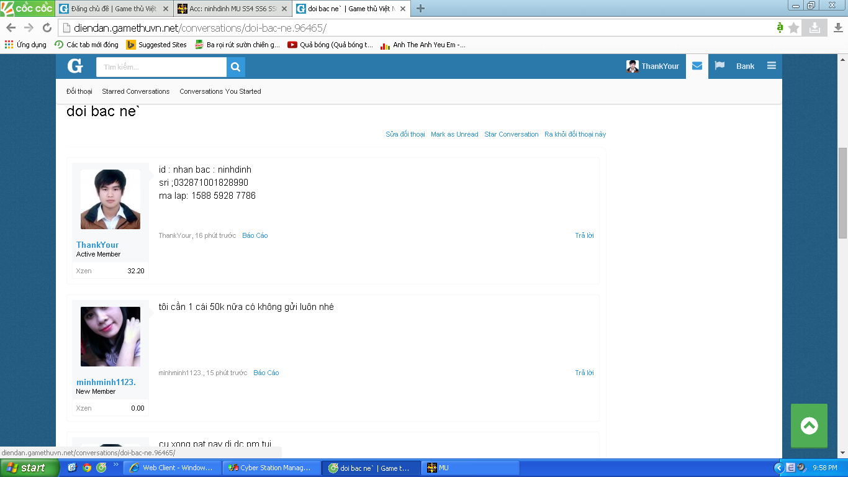
Task: Click the search magnifier button
Action: (x=236, y=67)
